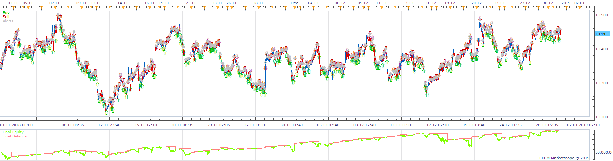613x161 pixels.
Task: Select the 02.01 date on top axis
Action: point(579,3)
